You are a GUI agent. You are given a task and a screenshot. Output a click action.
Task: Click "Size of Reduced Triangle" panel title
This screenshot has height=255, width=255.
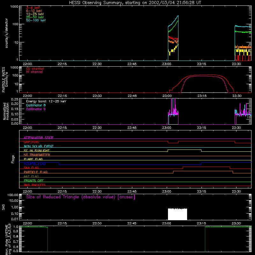coord(81,197)
